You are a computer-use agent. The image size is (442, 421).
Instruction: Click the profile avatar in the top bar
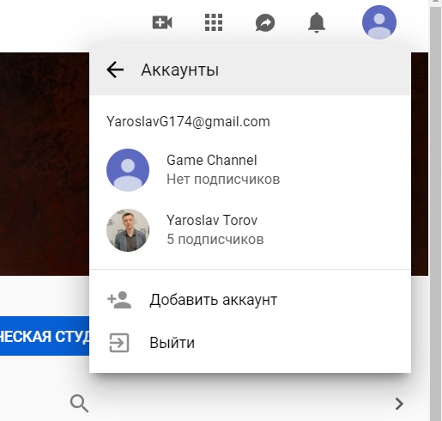click(379, 22)
